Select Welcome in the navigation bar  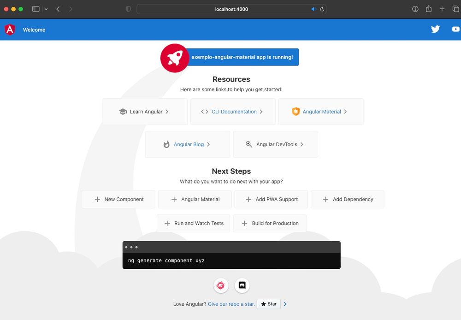click(34, 30)
